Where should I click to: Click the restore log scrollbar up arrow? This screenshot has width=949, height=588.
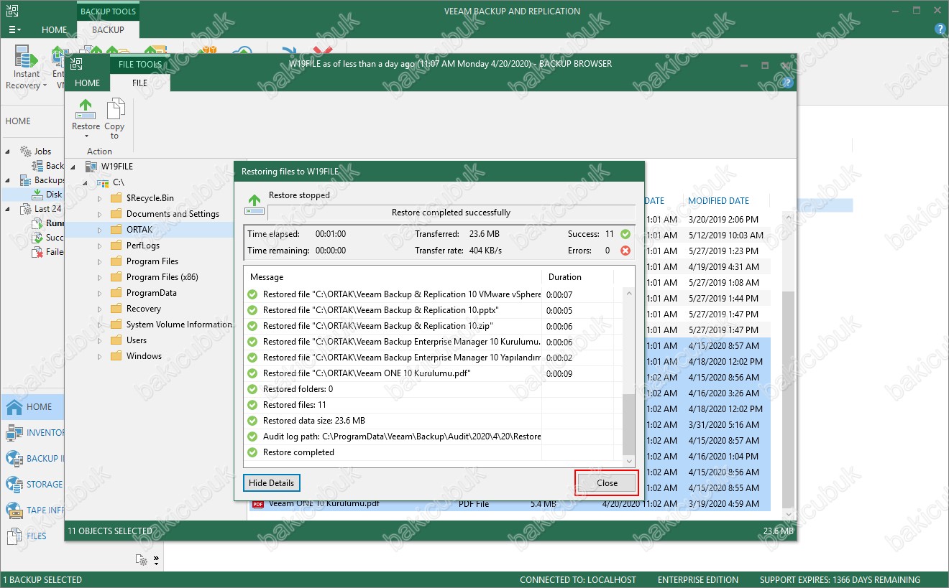(629, 293)
